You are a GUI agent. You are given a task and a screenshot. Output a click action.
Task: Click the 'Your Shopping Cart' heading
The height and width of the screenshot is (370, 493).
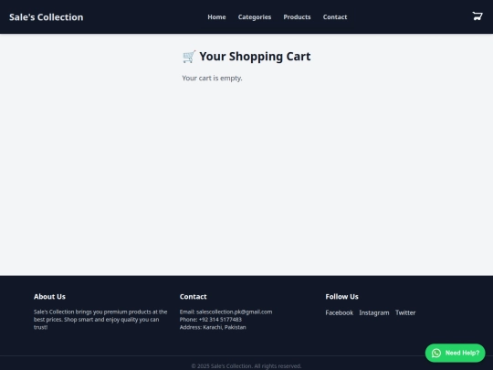click(x=255, y=57)
